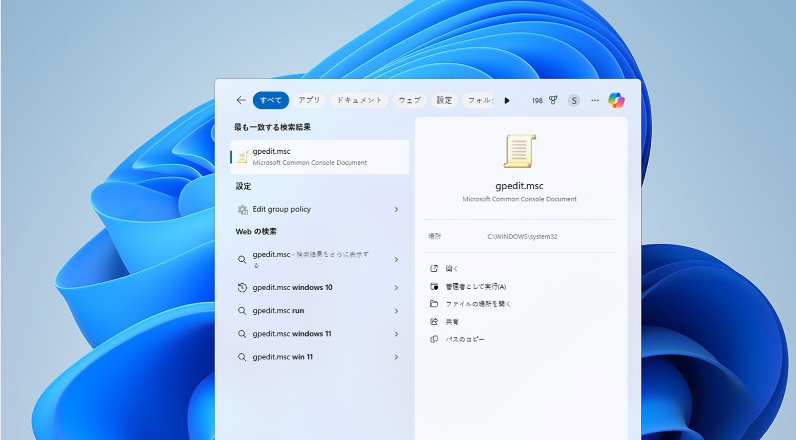Choose 開く to open gpedit.msc
796x440 pixels.
452,269
